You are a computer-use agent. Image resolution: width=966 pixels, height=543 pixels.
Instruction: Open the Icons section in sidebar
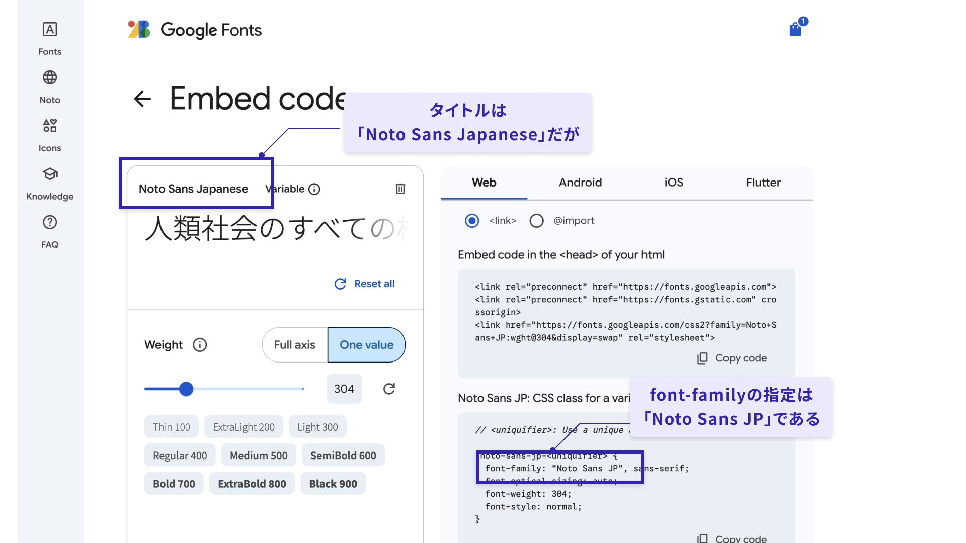pyautogui.click(x=50, y=135)
